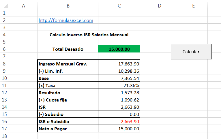This screenshot has height=139, width=221.
Task: Select row 8 header
Action: 4,64
